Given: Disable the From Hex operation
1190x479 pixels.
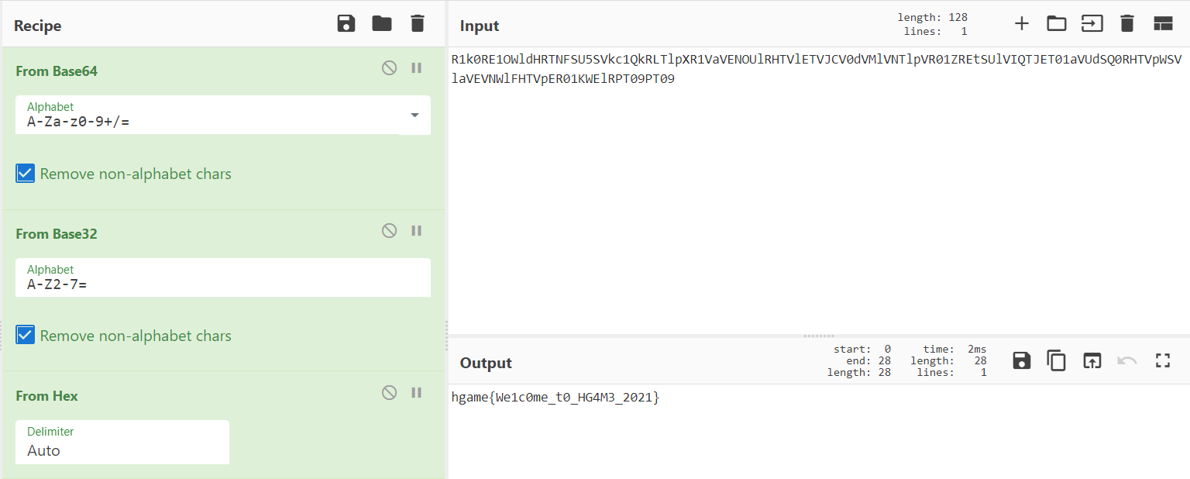Looking at the screenshot, I should pos(389,393).
